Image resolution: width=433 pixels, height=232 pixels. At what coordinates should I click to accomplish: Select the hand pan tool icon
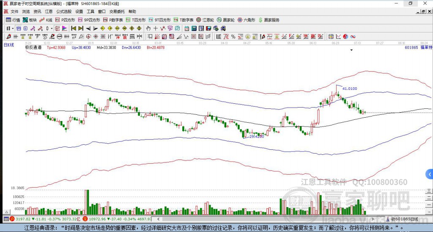point(148,28)
